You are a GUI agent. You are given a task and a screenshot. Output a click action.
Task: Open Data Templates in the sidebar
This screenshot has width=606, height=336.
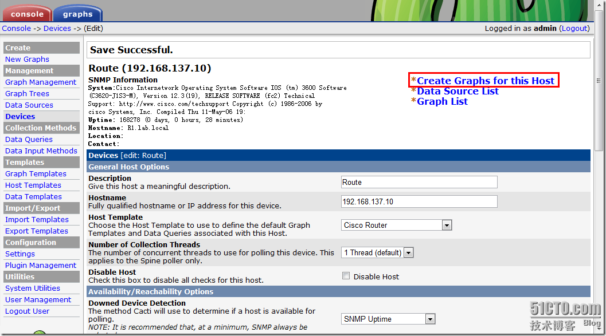point(33,197)
